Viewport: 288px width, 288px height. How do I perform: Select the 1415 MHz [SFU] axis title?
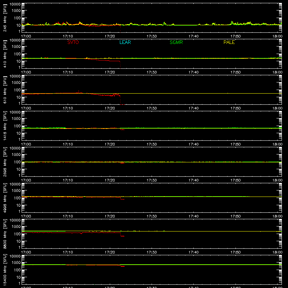5,126
